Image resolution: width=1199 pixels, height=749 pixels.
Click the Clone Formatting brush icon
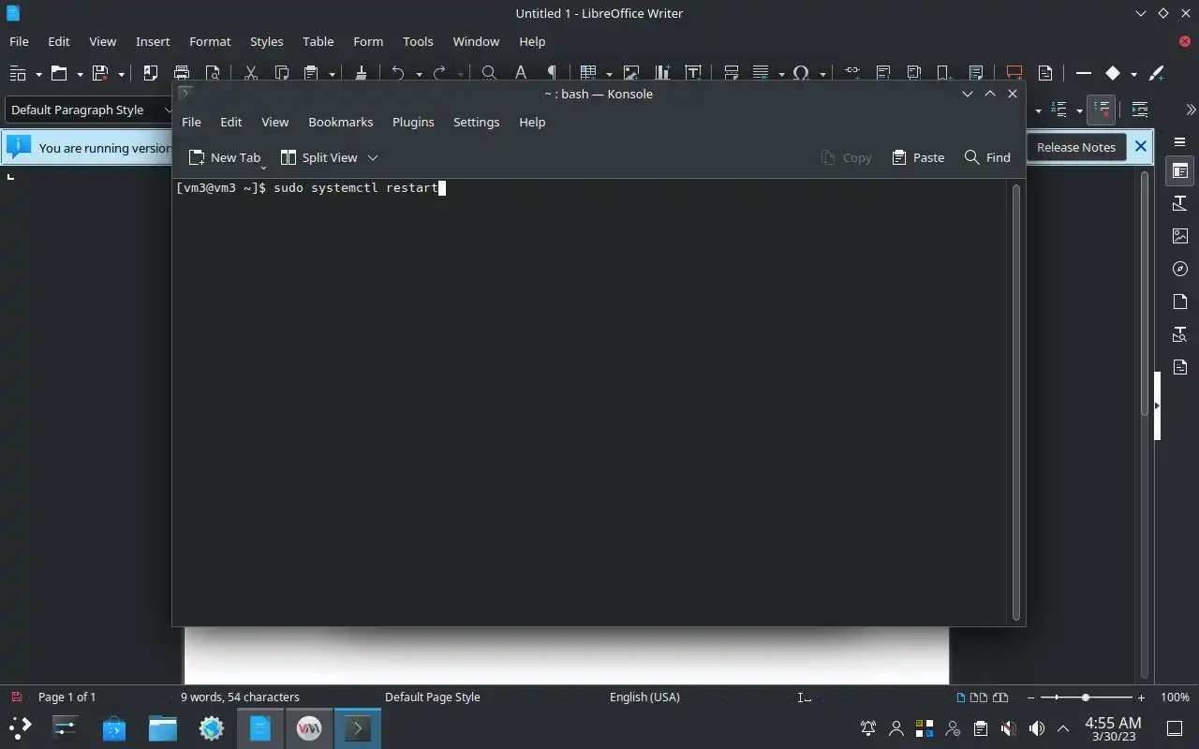pos(361,73)
